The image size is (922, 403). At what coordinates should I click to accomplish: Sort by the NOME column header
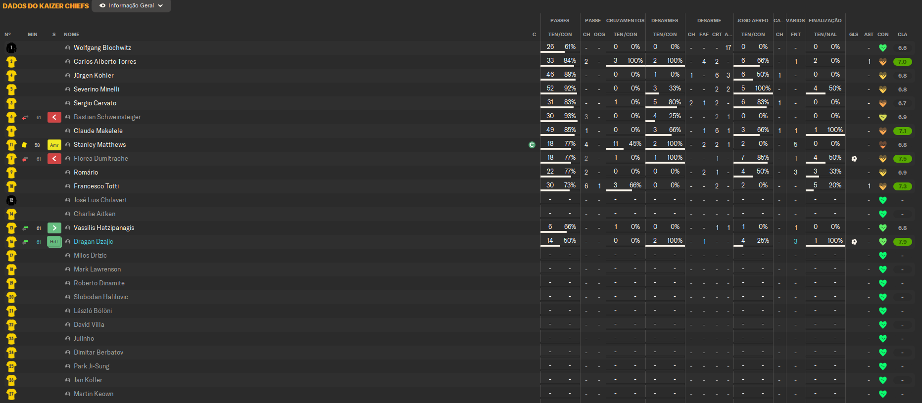tap(71, 35)
